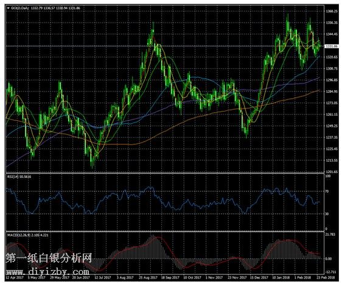Click date label 18 Sep 2017
The width and height of the screenshot is (342, 284).
[170, 278]
